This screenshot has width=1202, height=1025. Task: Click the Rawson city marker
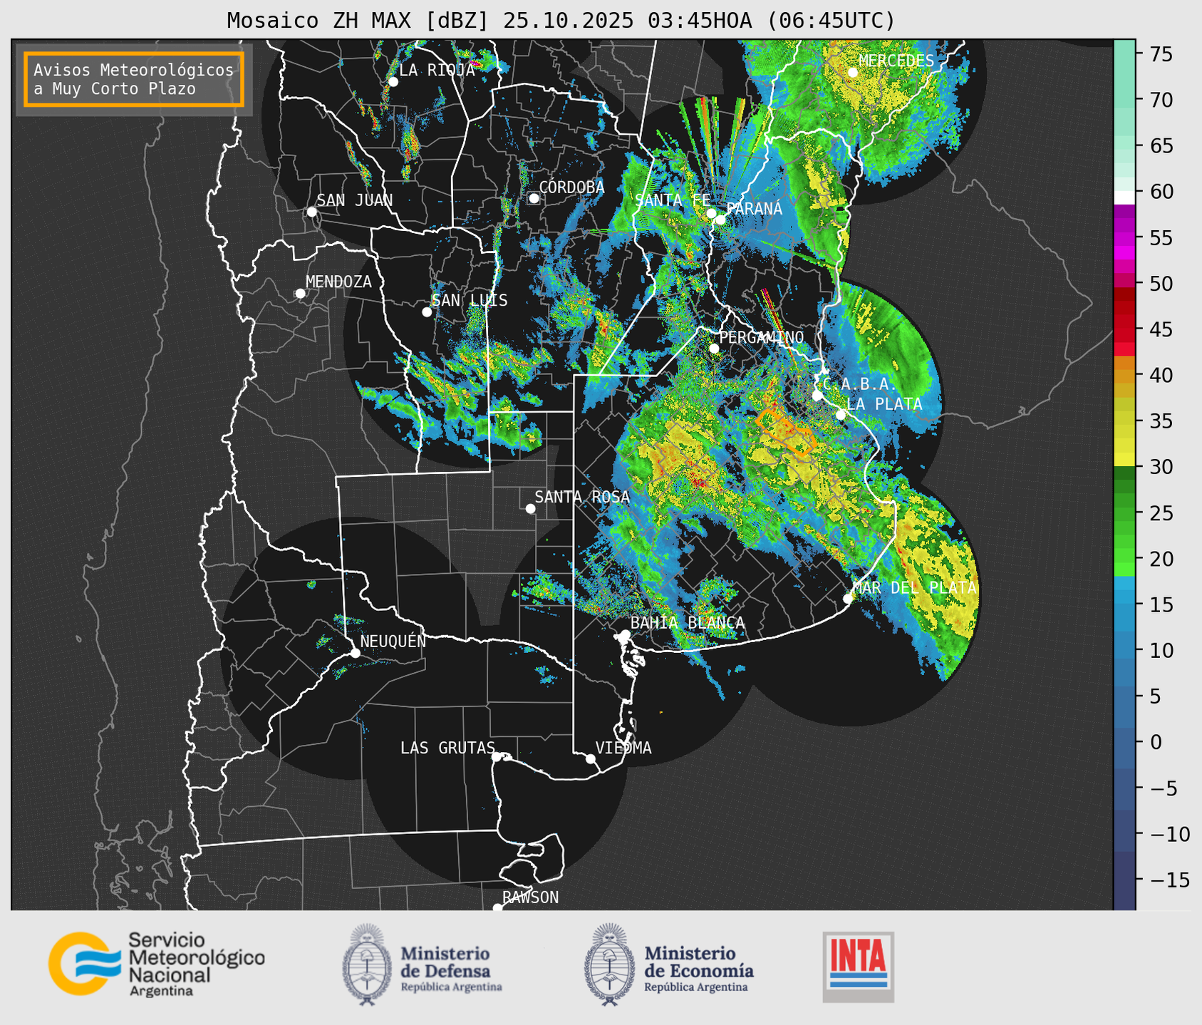[497, 907]
